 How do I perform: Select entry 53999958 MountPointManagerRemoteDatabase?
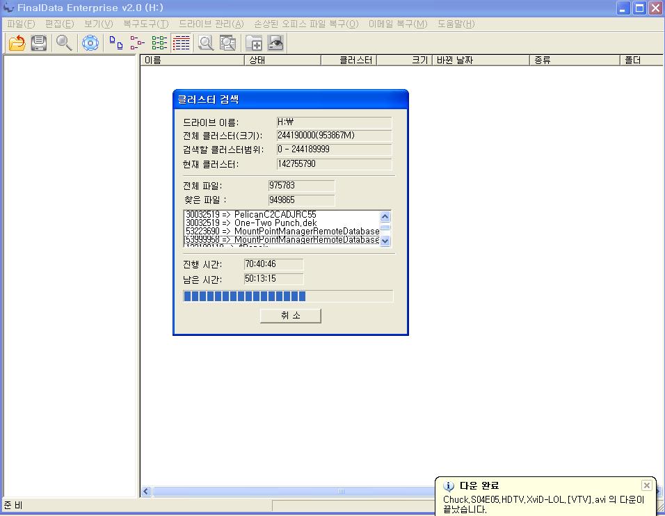[282, 240]
